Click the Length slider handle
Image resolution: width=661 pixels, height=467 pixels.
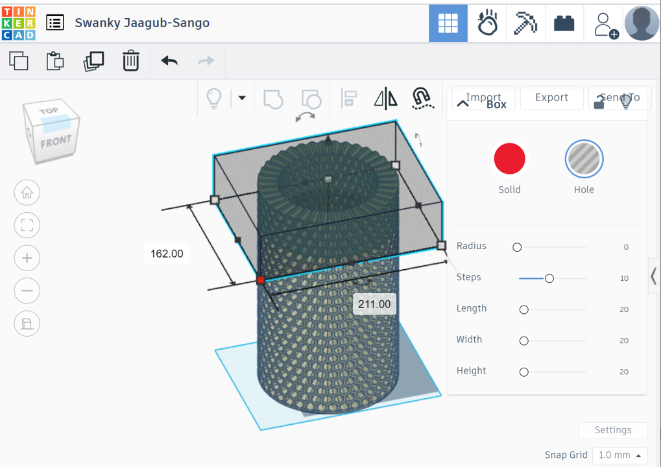523,310
